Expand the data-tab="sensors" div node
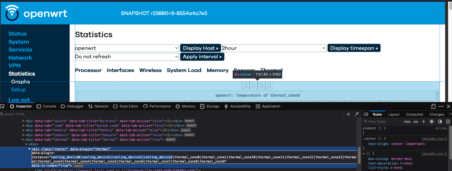This screenshot has height=171, width=452. pyautogui.click(x=23, y=135)
